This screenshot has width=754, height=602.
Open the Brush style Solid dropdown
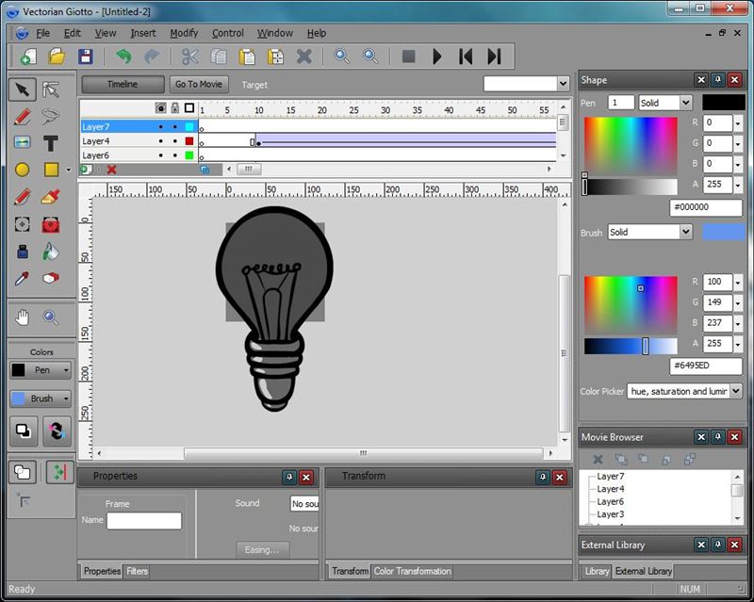(649, 232)
